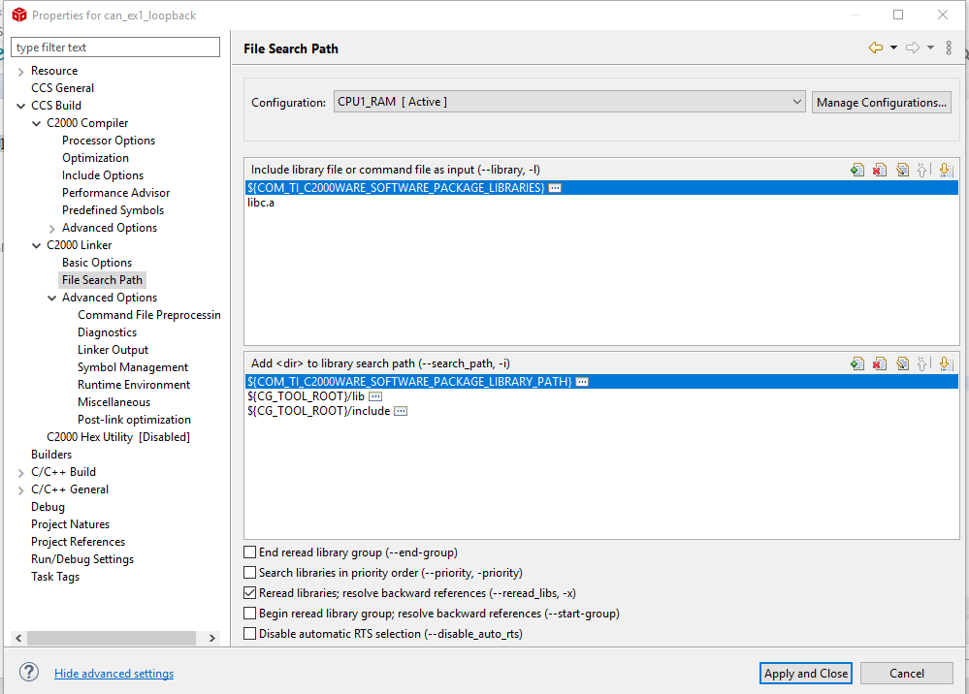Add a library file in the --library list
Image resolution: width=969 pixels, height=694 pixels.
[857, 170]
